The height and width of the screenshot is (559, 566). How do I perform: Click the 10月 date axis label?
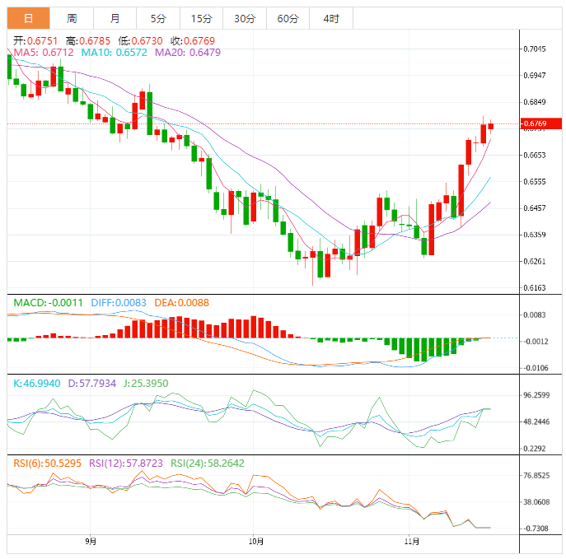click(x=256, y=542)
